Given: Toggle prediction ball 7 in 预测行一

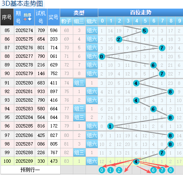Looking at the screenshot, I should (162, 170).
